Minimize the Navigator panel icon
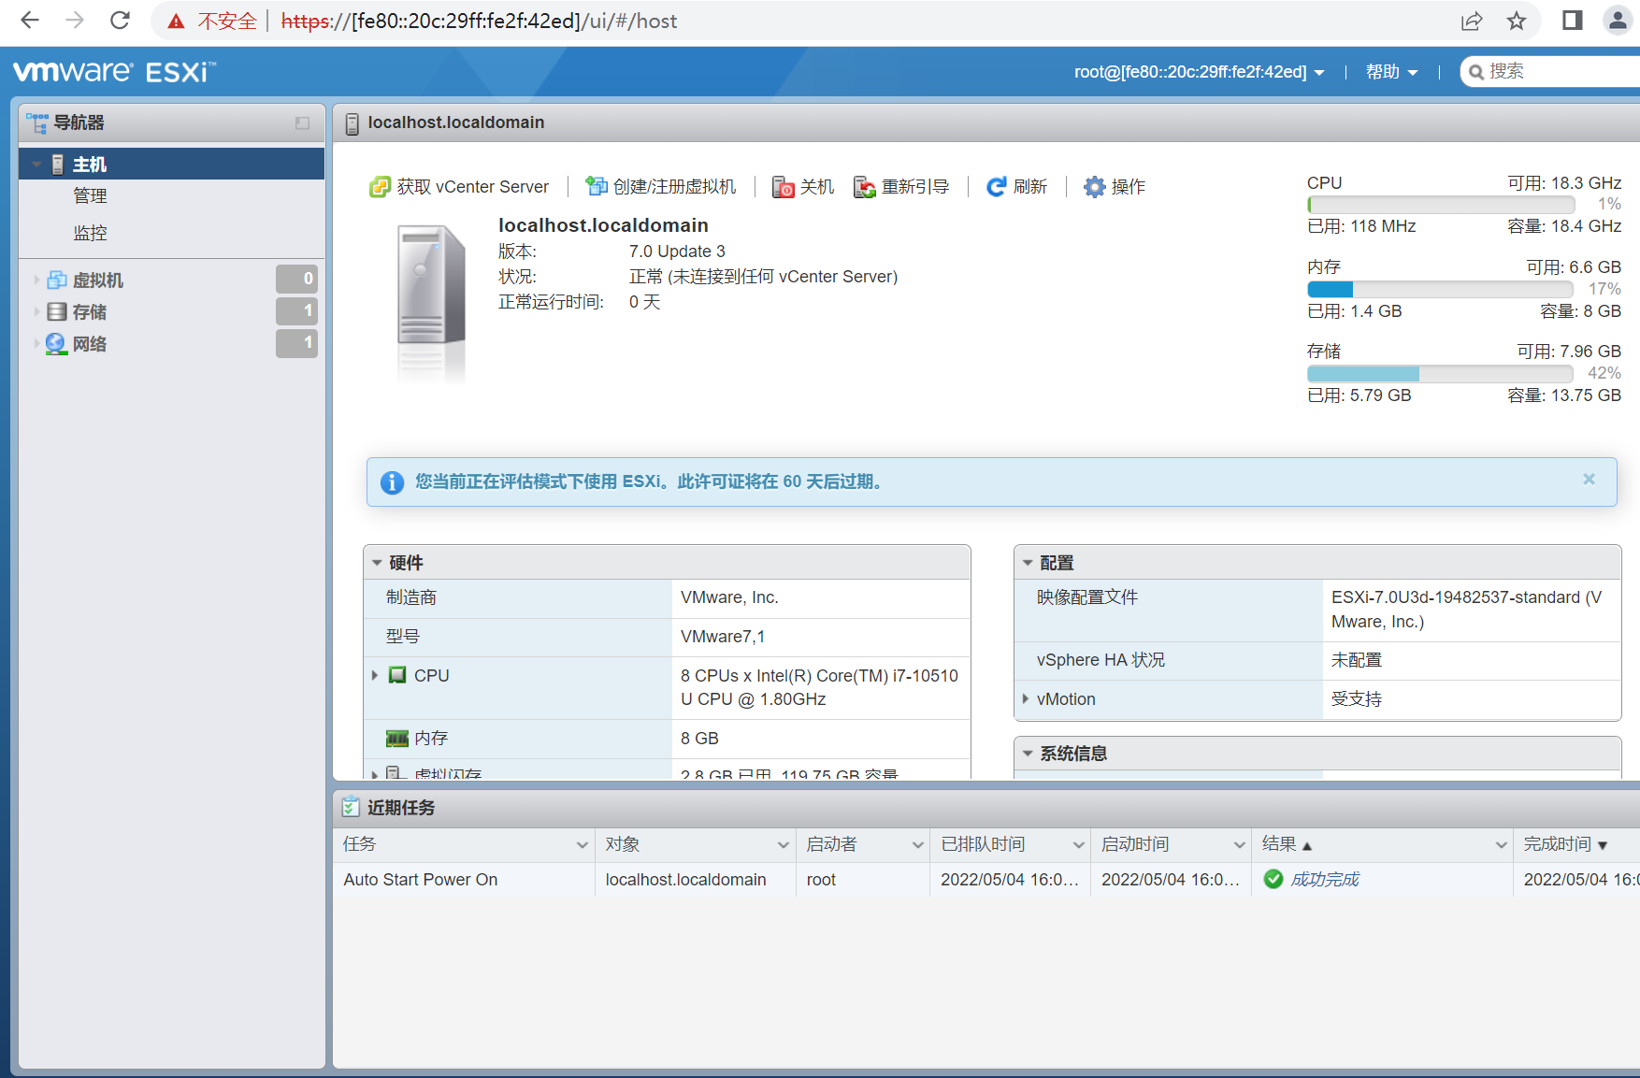Viewport: 1640px width, 1078px height. point(302,122)
